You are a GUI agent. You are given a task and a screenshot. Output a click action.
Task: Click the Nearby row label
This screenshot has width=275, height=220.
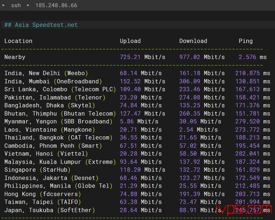pos(15,57)
